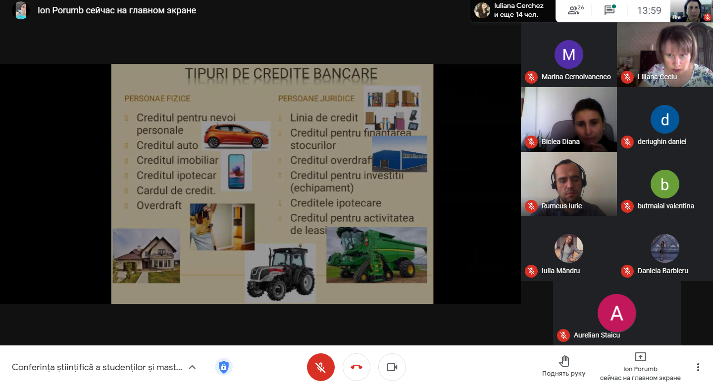Open the participants list icon
This screenshot has width=713, height=385.
click(575, 10)
